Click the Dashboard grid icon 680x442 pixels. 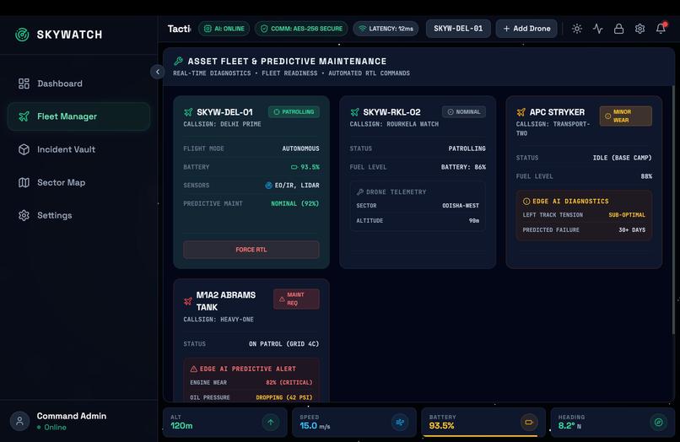(x=24, y=84)
